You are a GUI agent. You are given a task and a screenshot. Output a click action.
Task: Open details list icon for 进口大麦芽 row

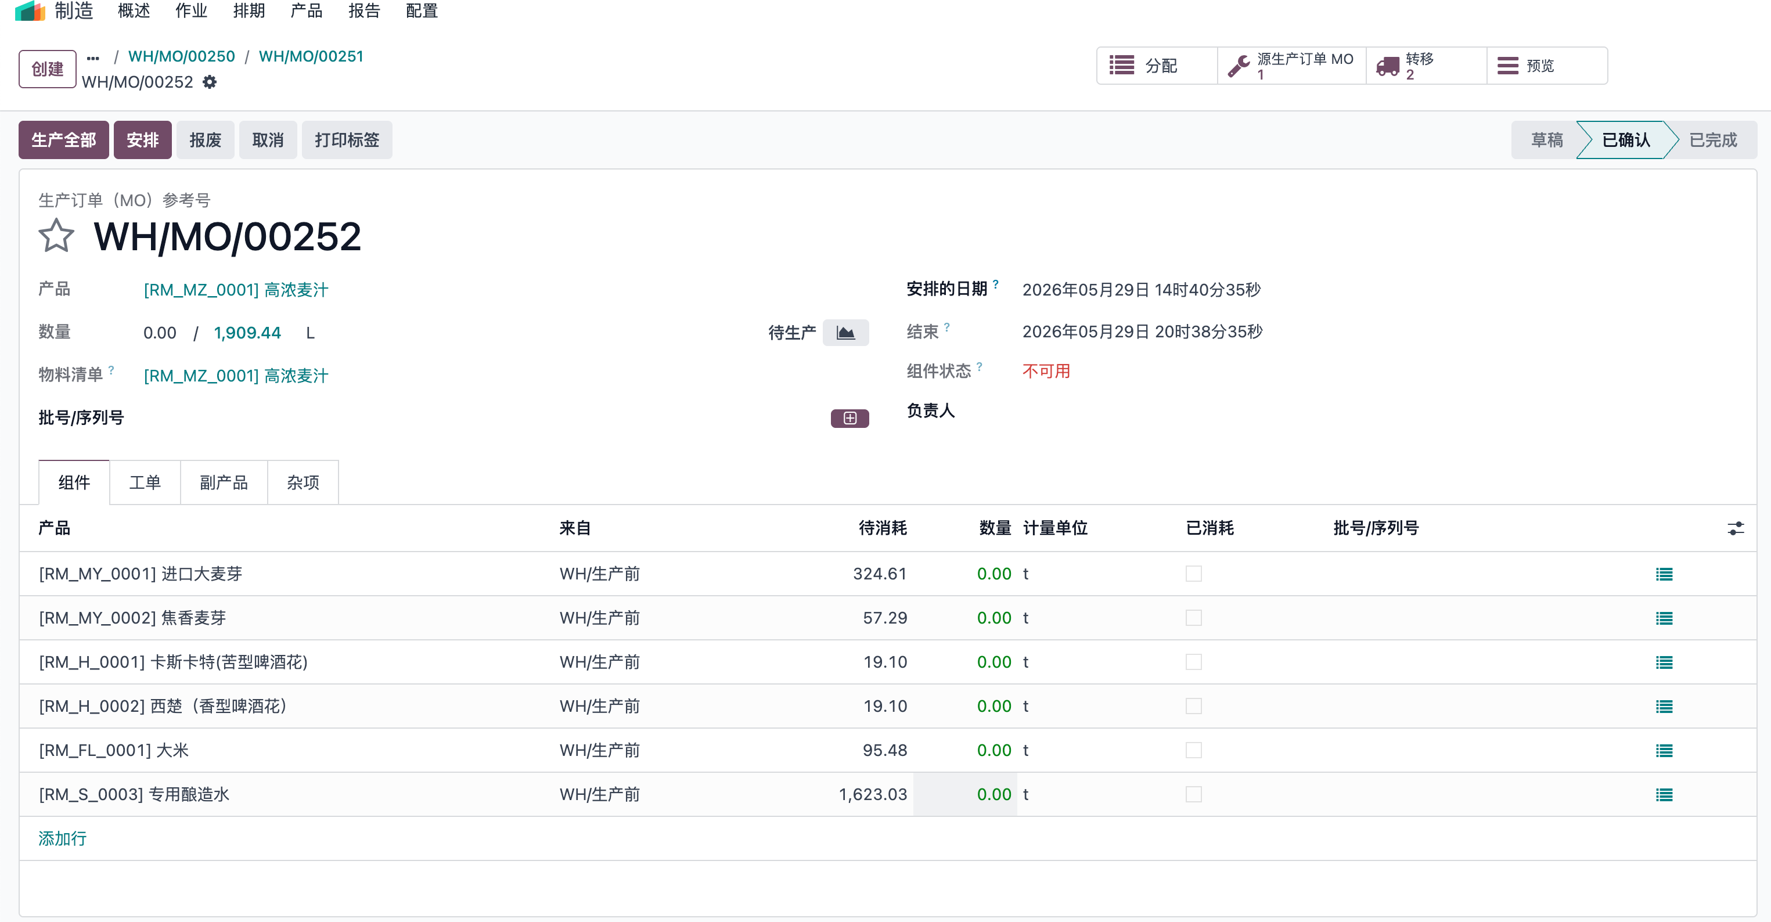tap(1664, 574)
